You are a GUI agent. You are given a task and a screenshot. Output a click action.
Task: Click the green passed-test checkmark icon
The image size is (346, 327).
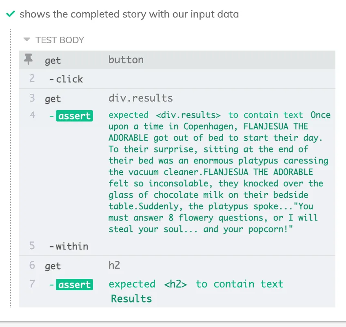[x=11, y=14]
